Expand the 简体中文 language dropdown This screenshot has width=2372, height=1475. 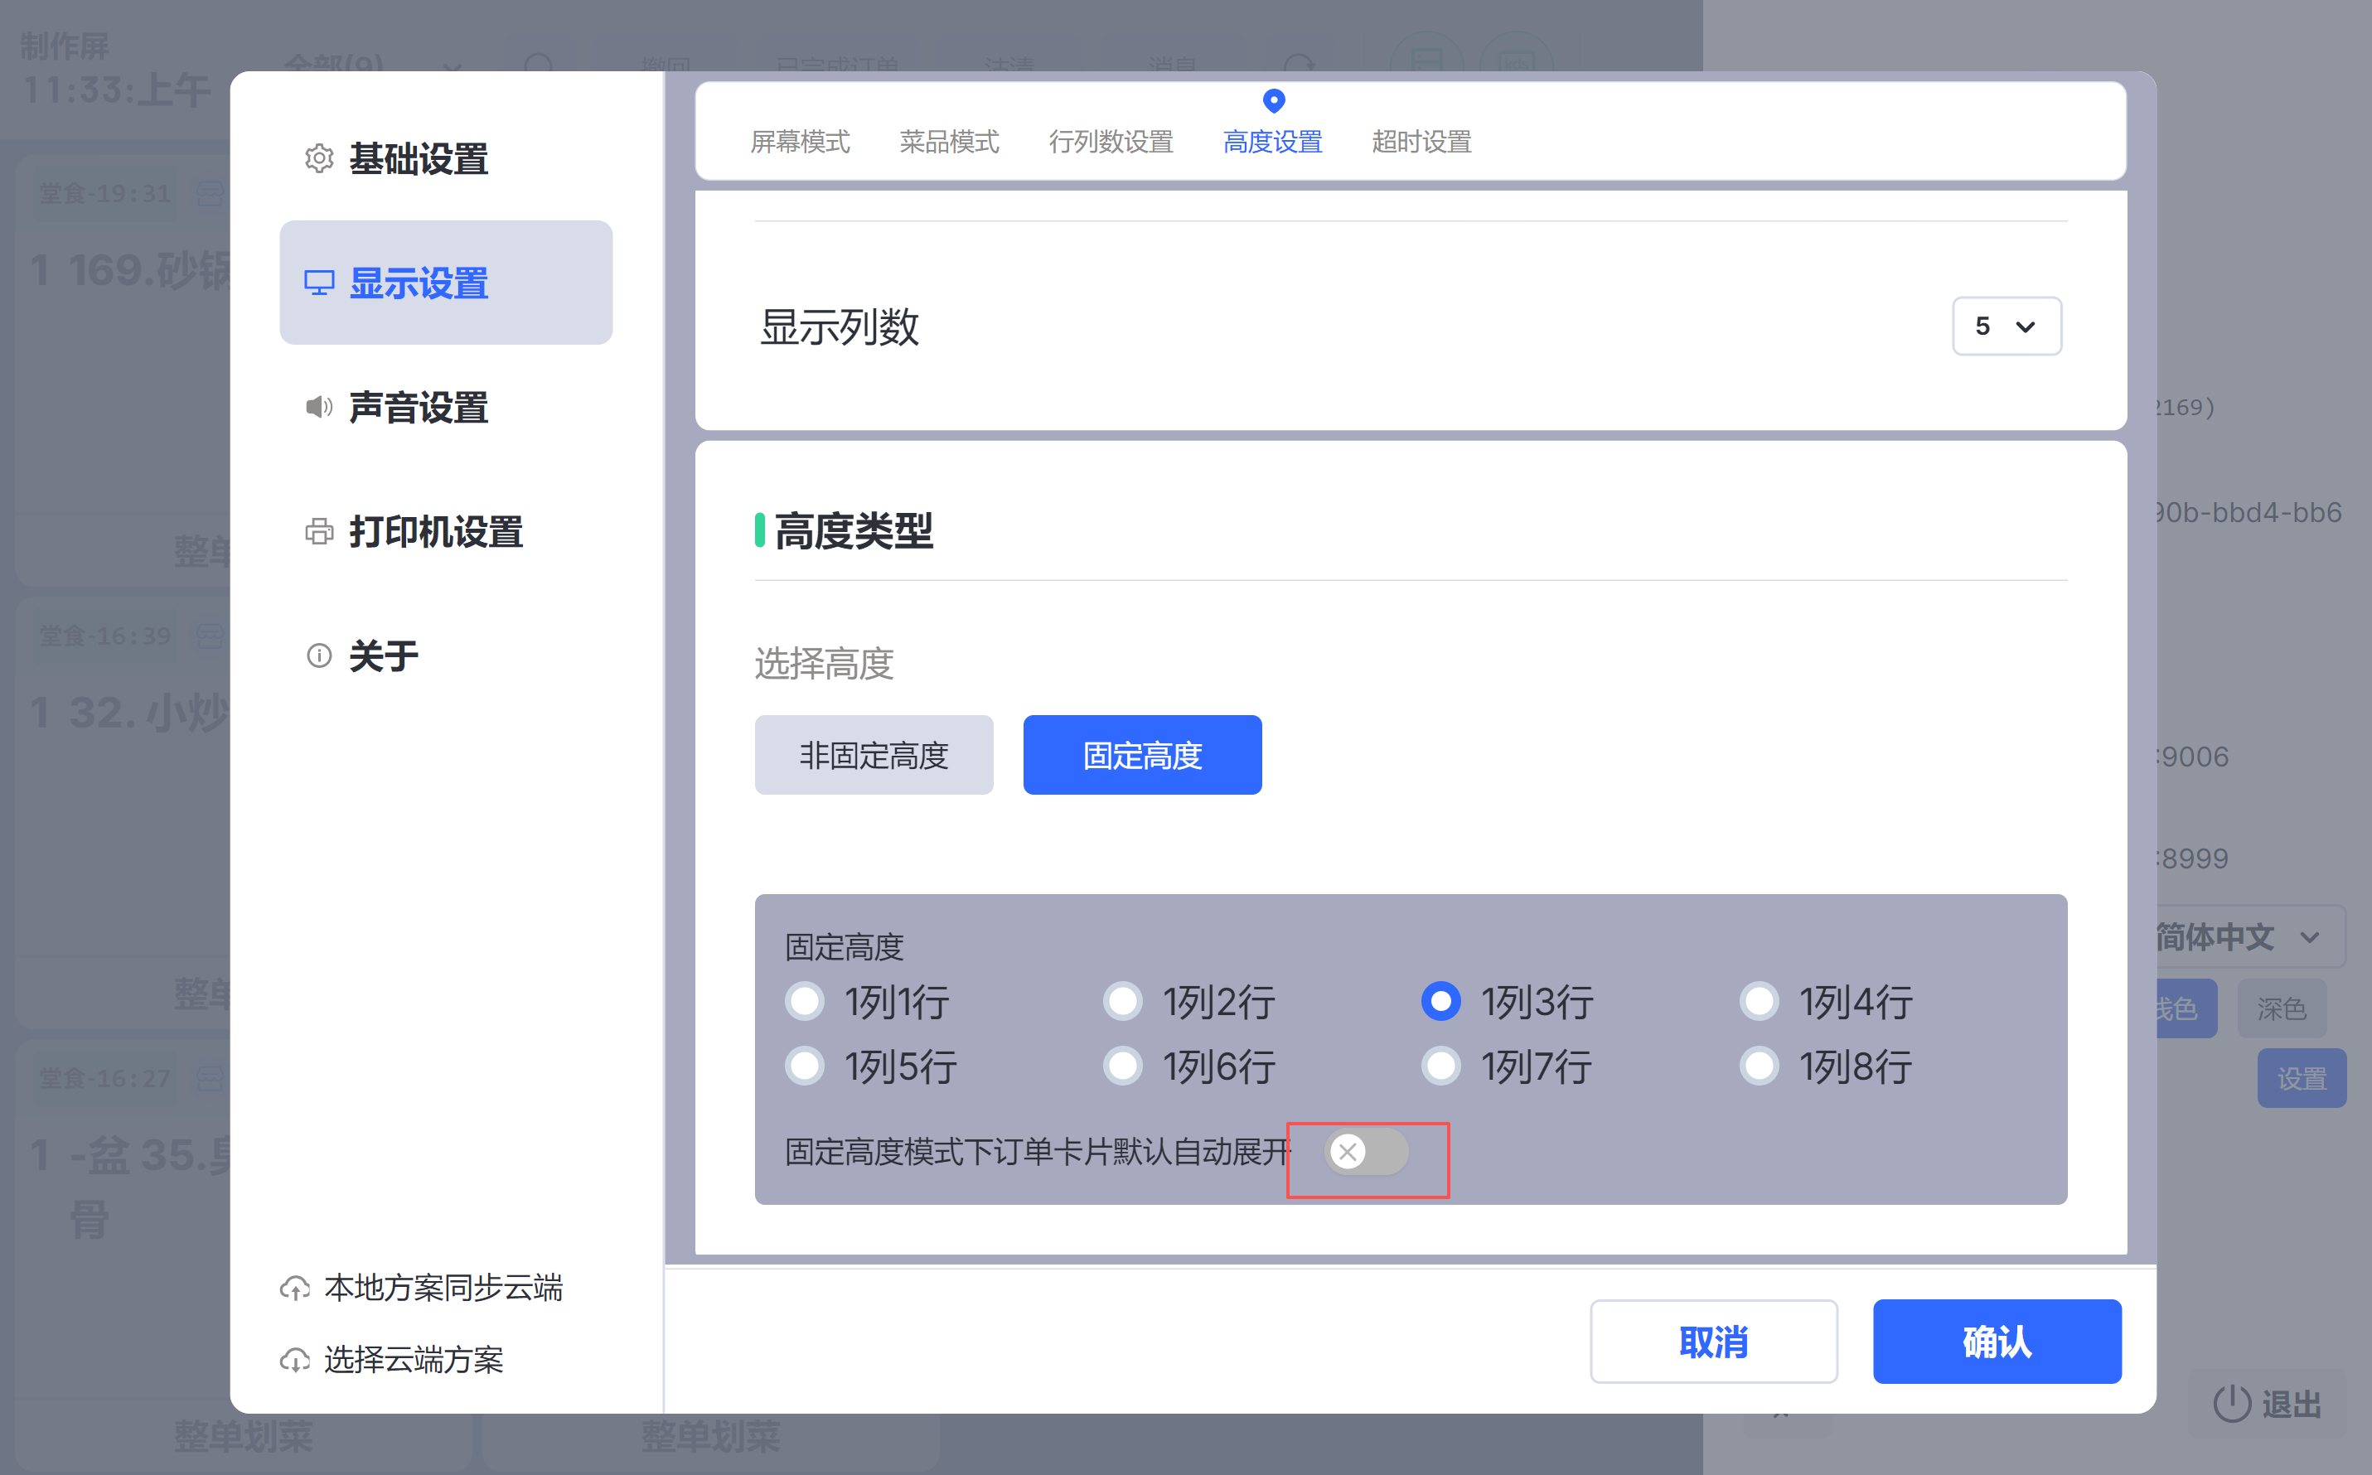(x=2244, y=937)
